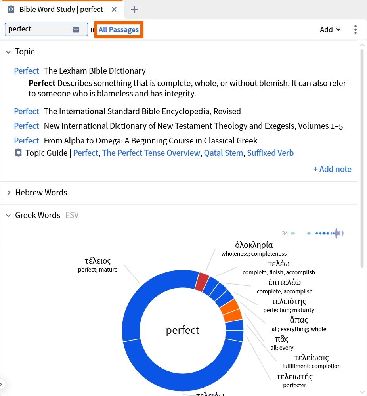Open the Qatal Stem topic guide link

click(x=223, y=153)
